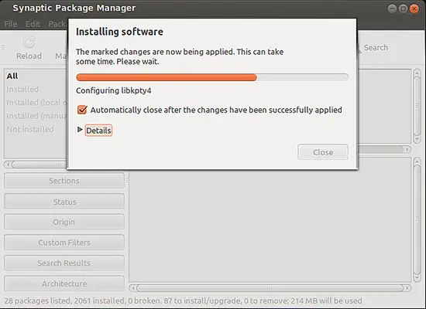
Task: Select the All filter entry
Action: (x=12, y=76)
